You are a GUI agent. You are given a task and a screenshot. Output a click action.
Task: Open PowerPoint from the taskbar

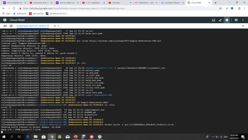tap(76, 136)
